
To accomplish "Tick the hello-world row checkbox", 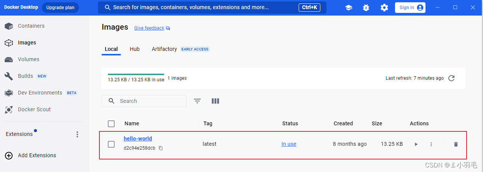I will point(111,144).
